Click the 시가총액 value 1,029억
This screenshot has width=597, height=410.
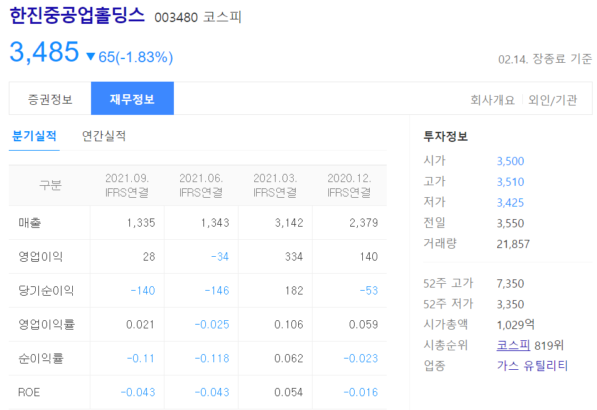[515, 325]
